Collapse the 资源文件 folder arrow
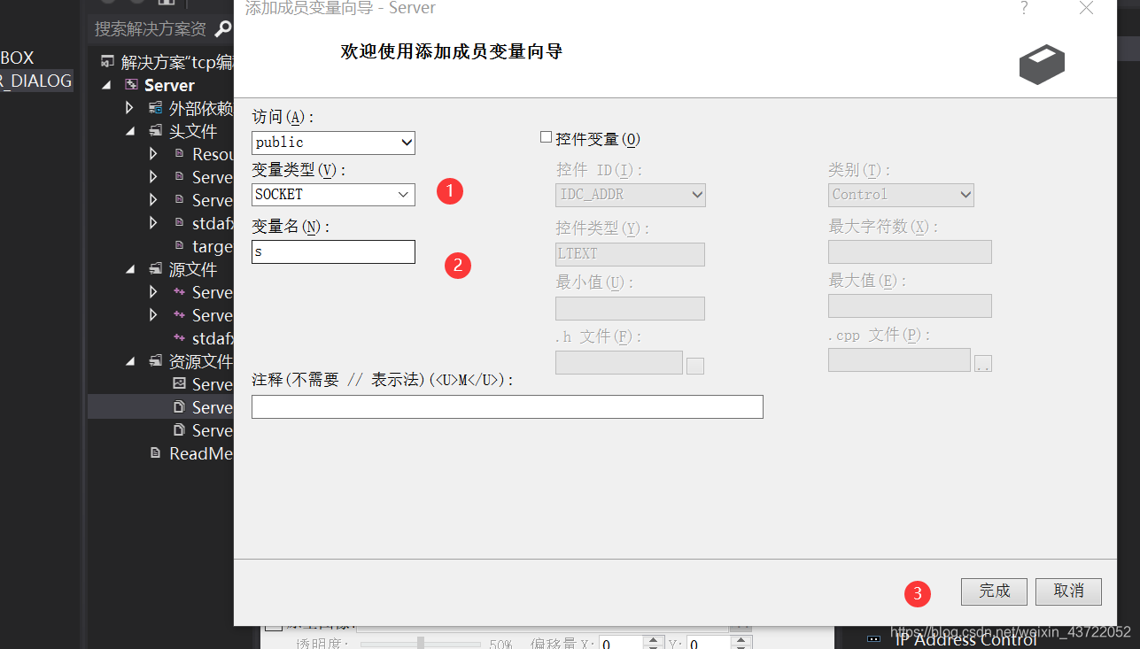The width and height of the screenshot is (1140, 649). tap(130, 361)
